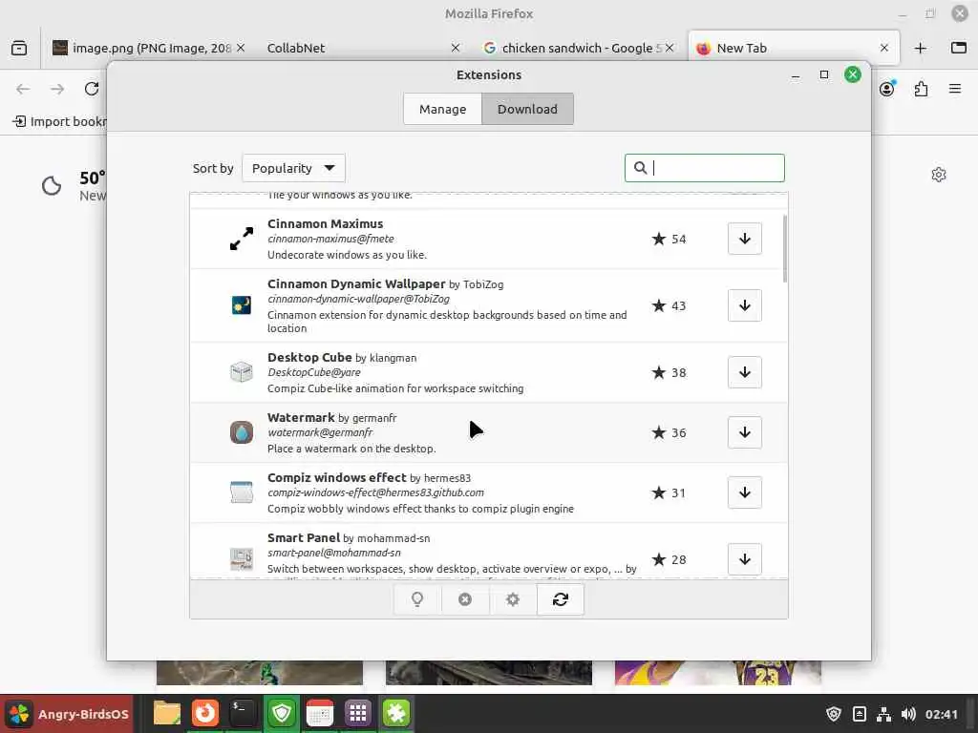Viewport: 978px width, 733px height.
Task: Download the Desktop Cube extension
Action: click(x=744, y=372)
